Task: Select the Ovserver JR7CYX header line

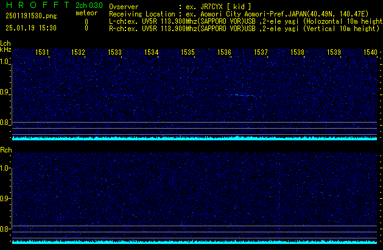Action: 180,7
